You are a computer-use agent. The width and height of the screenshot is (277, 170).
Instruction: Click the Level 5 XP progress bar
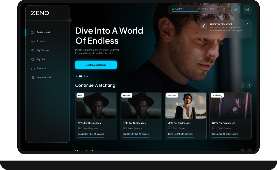193,12
